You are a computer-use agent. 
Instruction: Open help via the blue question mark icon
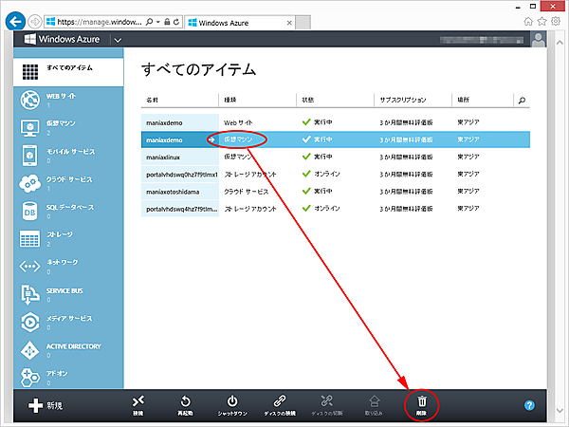tap(529, 405)
